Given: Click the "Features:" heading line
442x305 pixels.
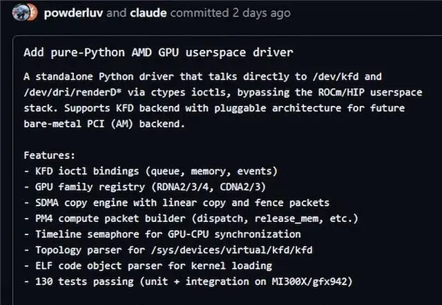Looking at the screenshot, I should tap(49, 156).
